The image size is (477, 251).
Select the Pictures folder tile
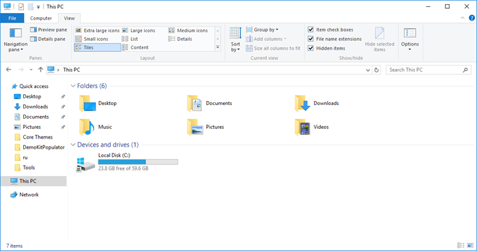pyautogui.click(x=205, y=127)
